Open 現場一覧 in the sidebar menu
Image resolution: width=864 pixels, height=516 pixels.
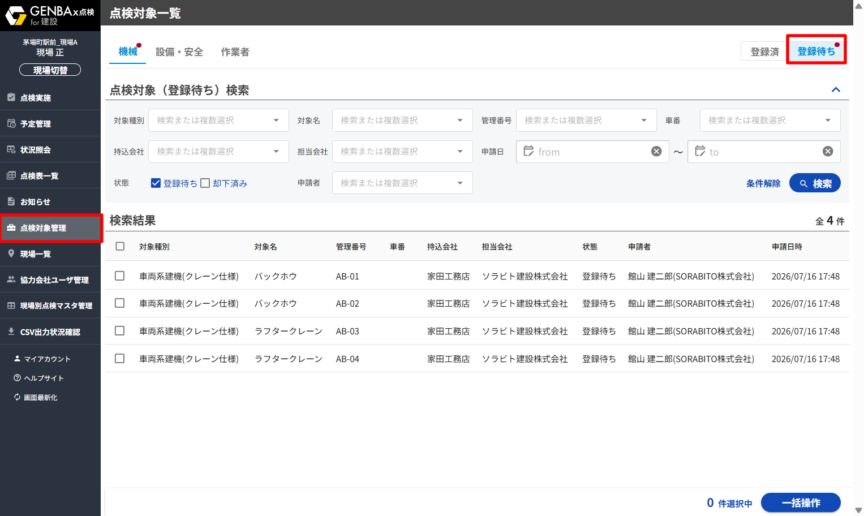click(x=50, y=253)
